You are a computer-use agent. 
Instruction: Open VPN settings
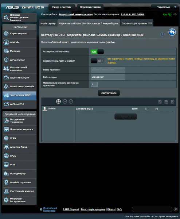pyautogui.click(x=19, y=165)
